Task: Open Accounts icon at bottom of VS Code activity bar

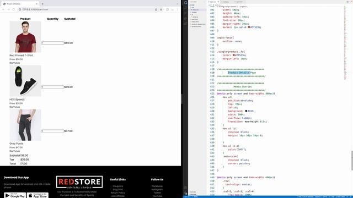Action: (185, 188)
